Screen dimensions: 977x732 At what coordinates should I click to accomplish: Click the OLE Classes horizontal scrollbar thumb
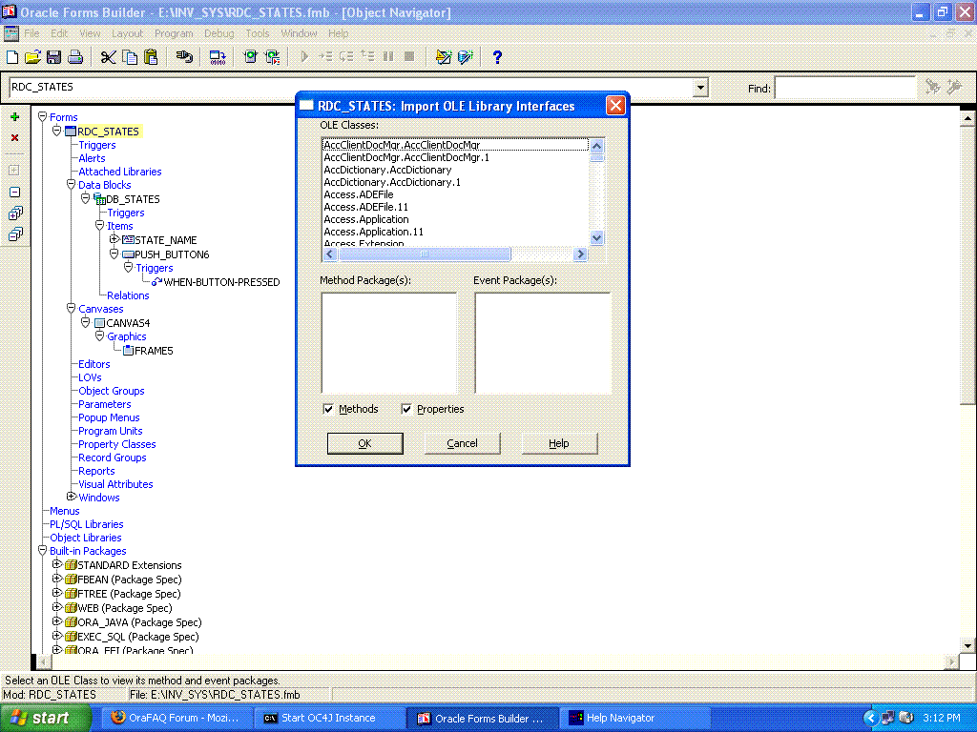(425, 254)
